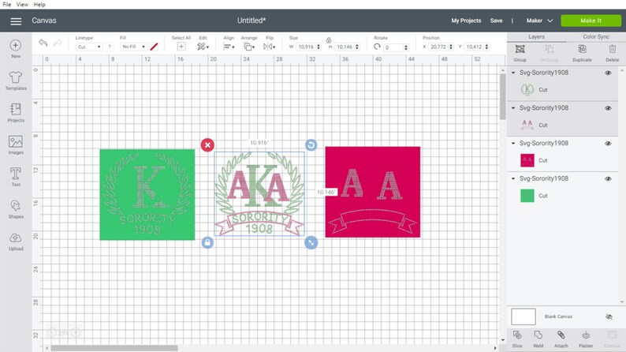
Task: Hide the Svg-Sorority1908 layer with the pink square
Action: click(608, 144)
